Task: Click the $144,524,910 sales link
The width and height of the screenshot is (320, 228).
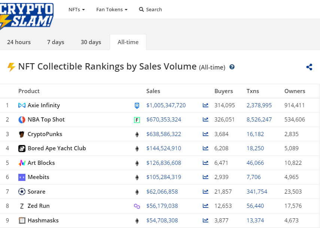Action: pos(164,148)
